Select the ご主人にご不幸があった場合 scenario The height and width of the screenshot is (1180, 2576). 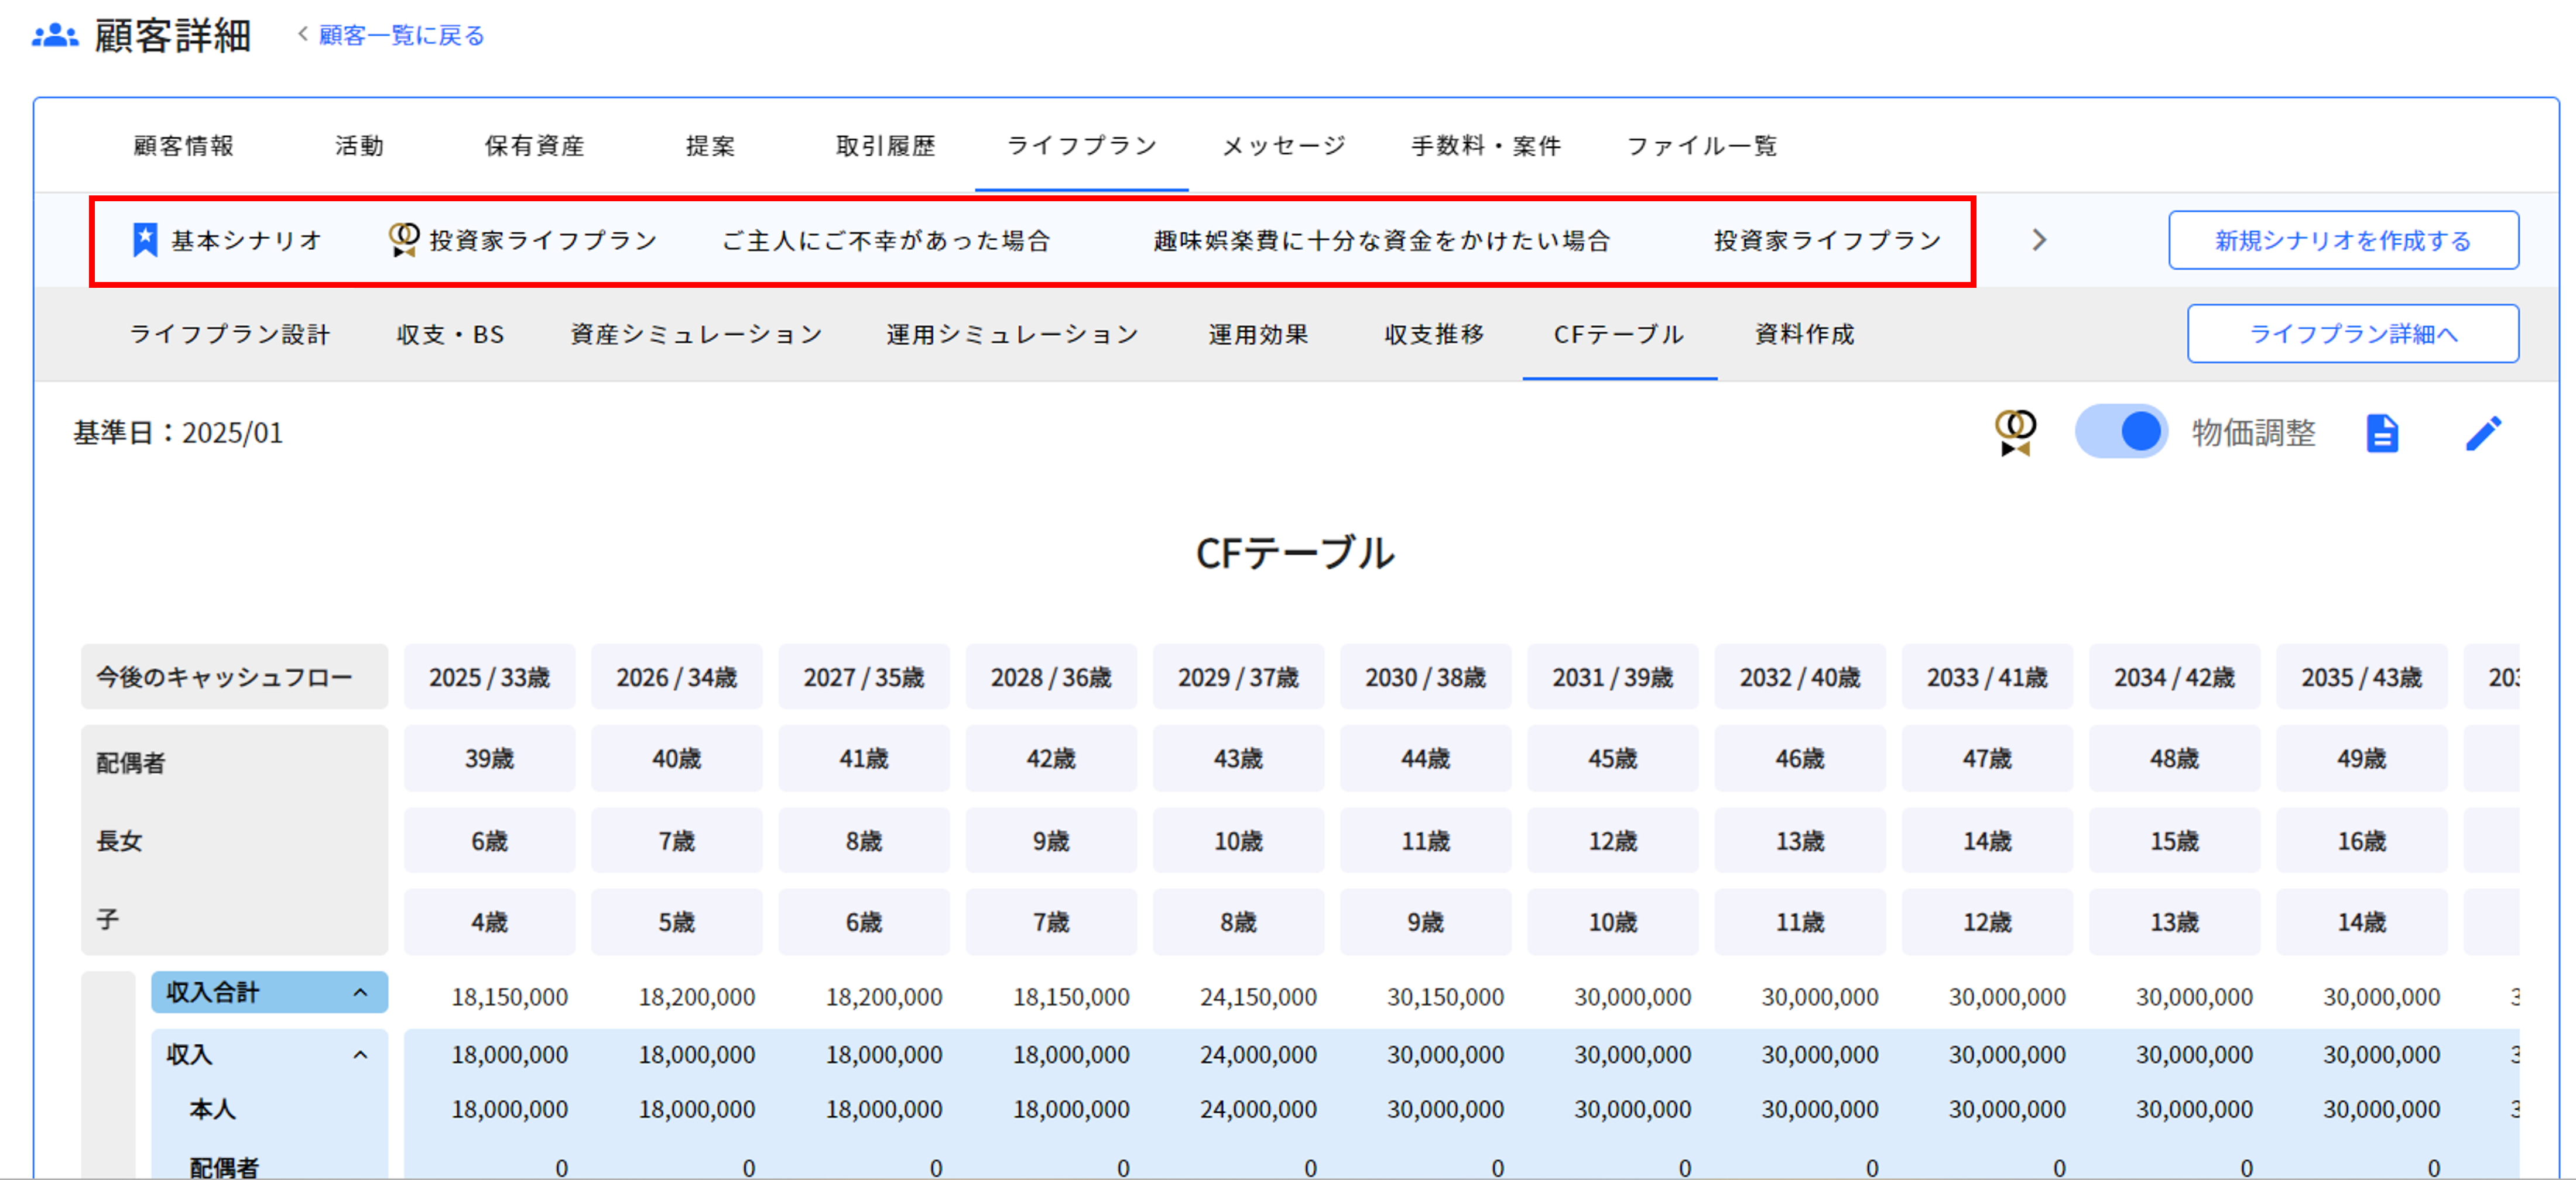click(x=886, y=241)
